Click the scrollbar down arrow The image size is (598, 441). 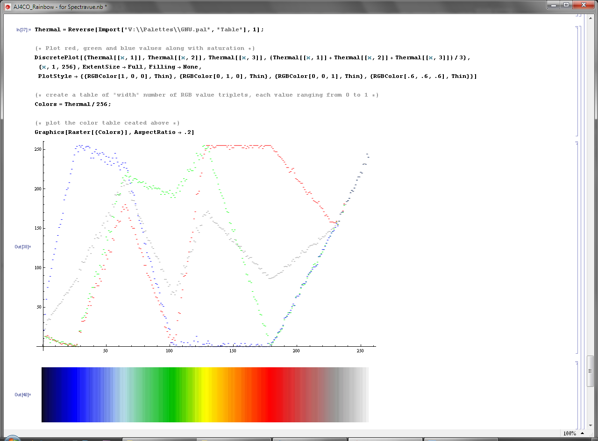tap(591, 426)
